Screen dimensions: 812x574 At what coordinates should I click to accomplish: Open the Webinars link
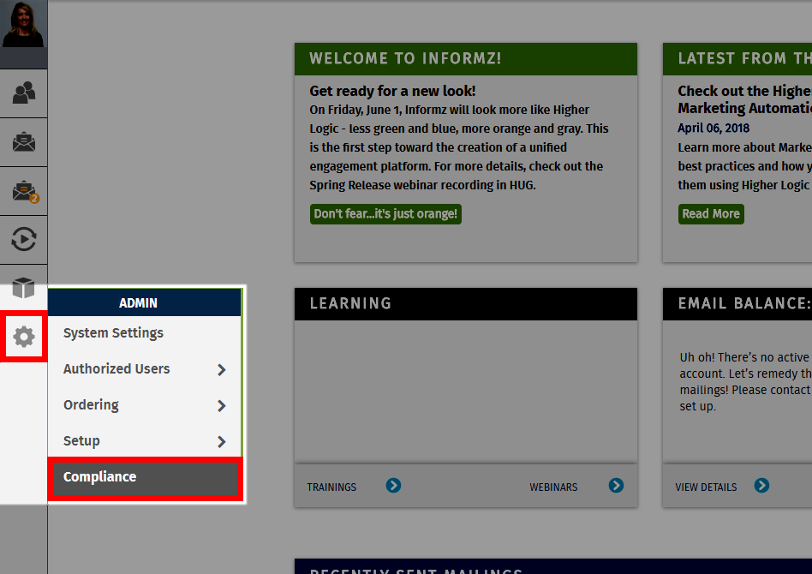click(553, 487)
